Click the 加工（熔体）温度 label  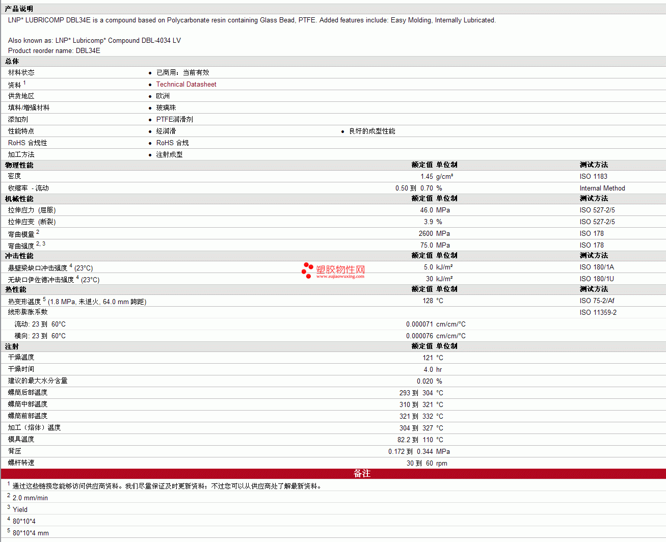tap(34, 428)
